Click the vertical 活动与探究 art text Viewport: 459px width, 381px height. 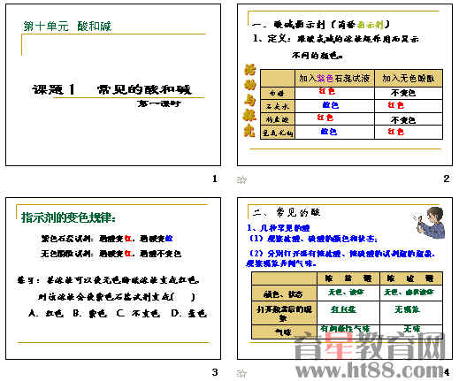pos(249,101)
